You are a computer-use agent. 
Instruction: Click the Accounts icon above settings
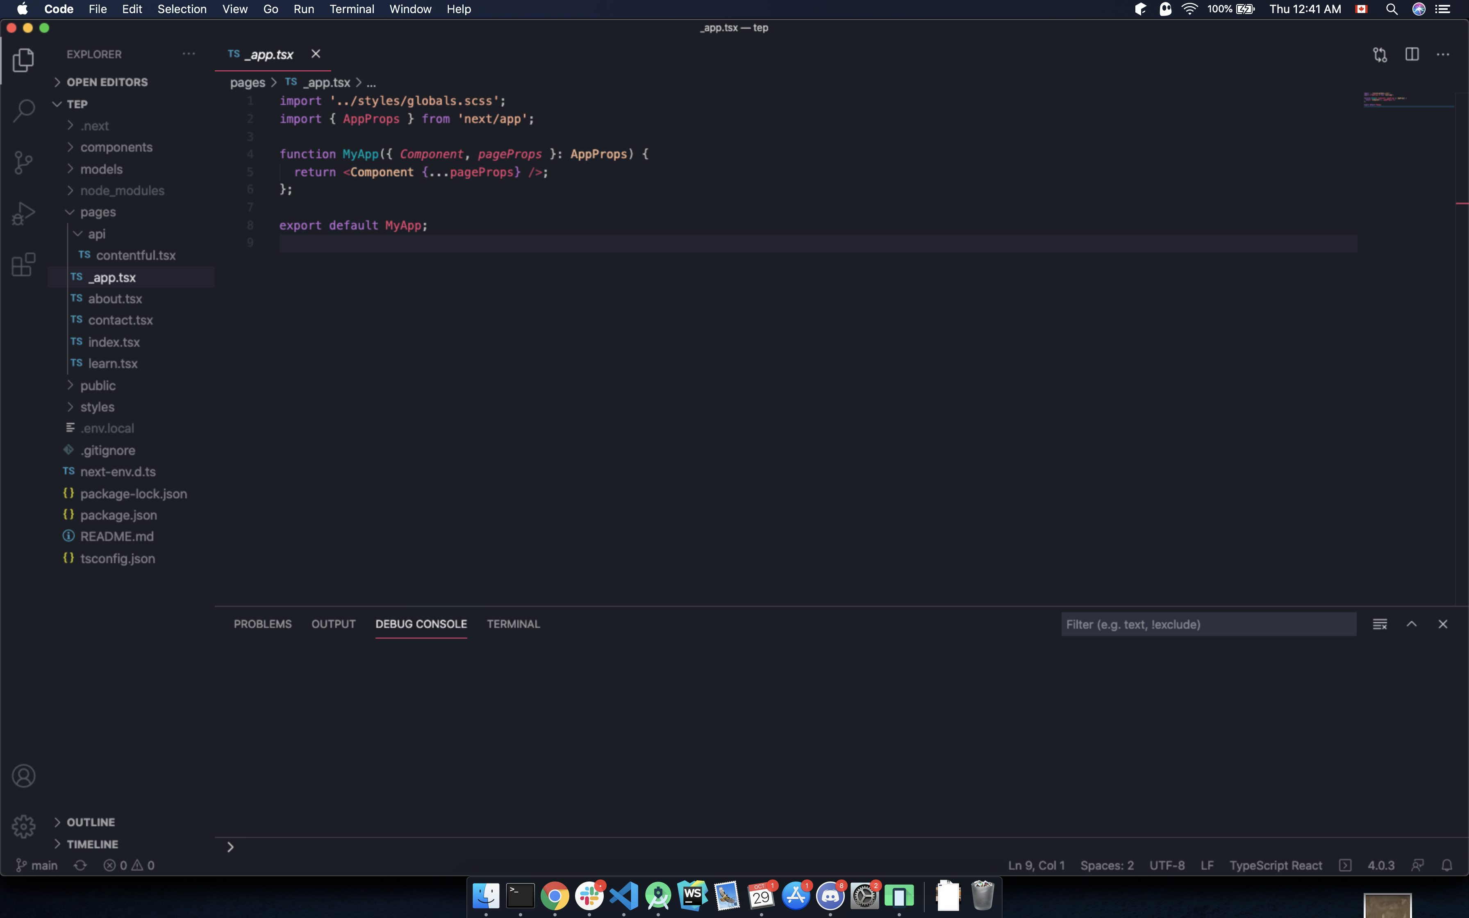(x=23, y=775)
